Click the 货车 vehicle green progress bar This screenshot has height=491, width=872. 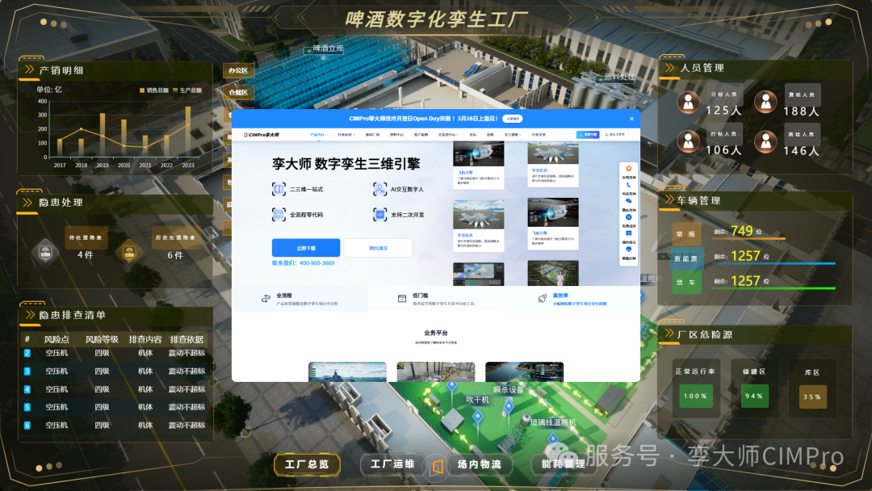click(x=774, y=288)
